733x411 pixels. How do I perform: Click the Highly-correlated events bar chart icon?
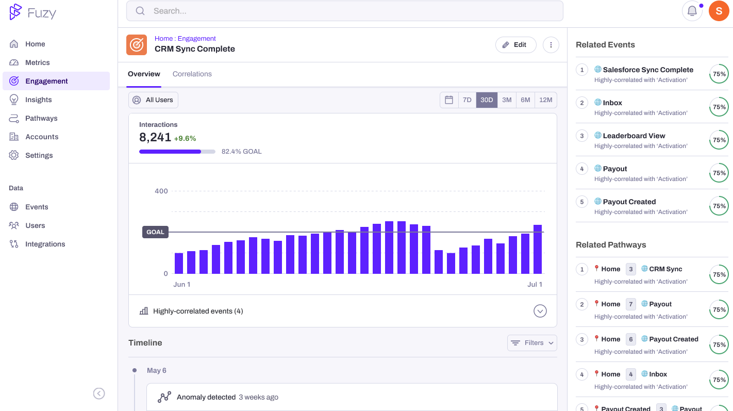pyautogui.click(x=144, y=311)
